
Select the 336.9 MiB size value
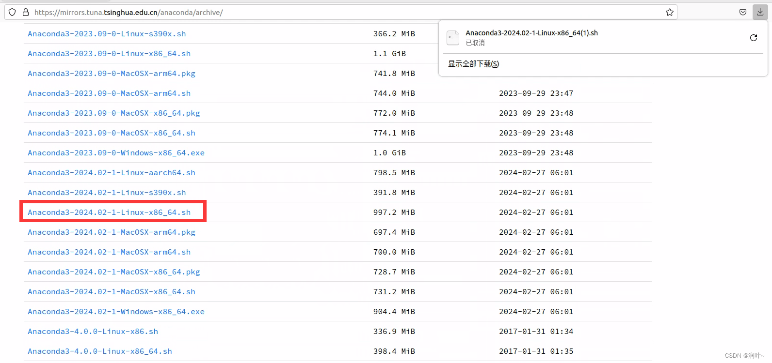point(394,332)
